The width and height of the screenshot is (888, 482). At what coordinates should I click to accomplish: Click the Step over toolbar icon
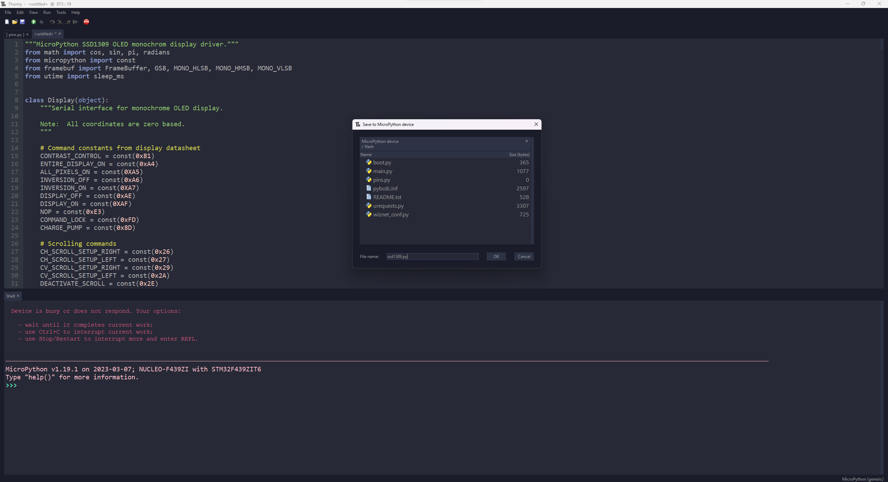coord(52,22)
